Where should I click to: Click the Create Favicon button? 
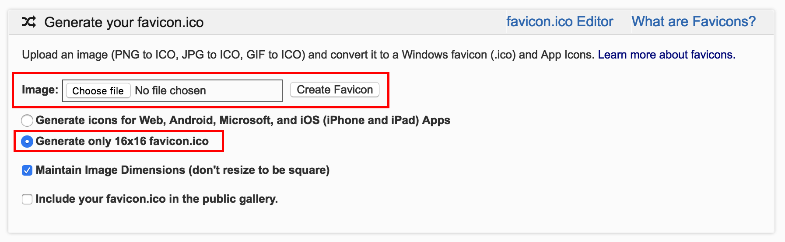pos(335,90)
